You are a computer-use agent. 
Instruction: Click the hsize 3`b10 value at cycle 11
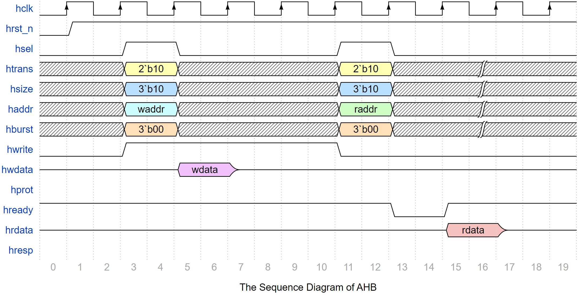(x=366, y=89)
